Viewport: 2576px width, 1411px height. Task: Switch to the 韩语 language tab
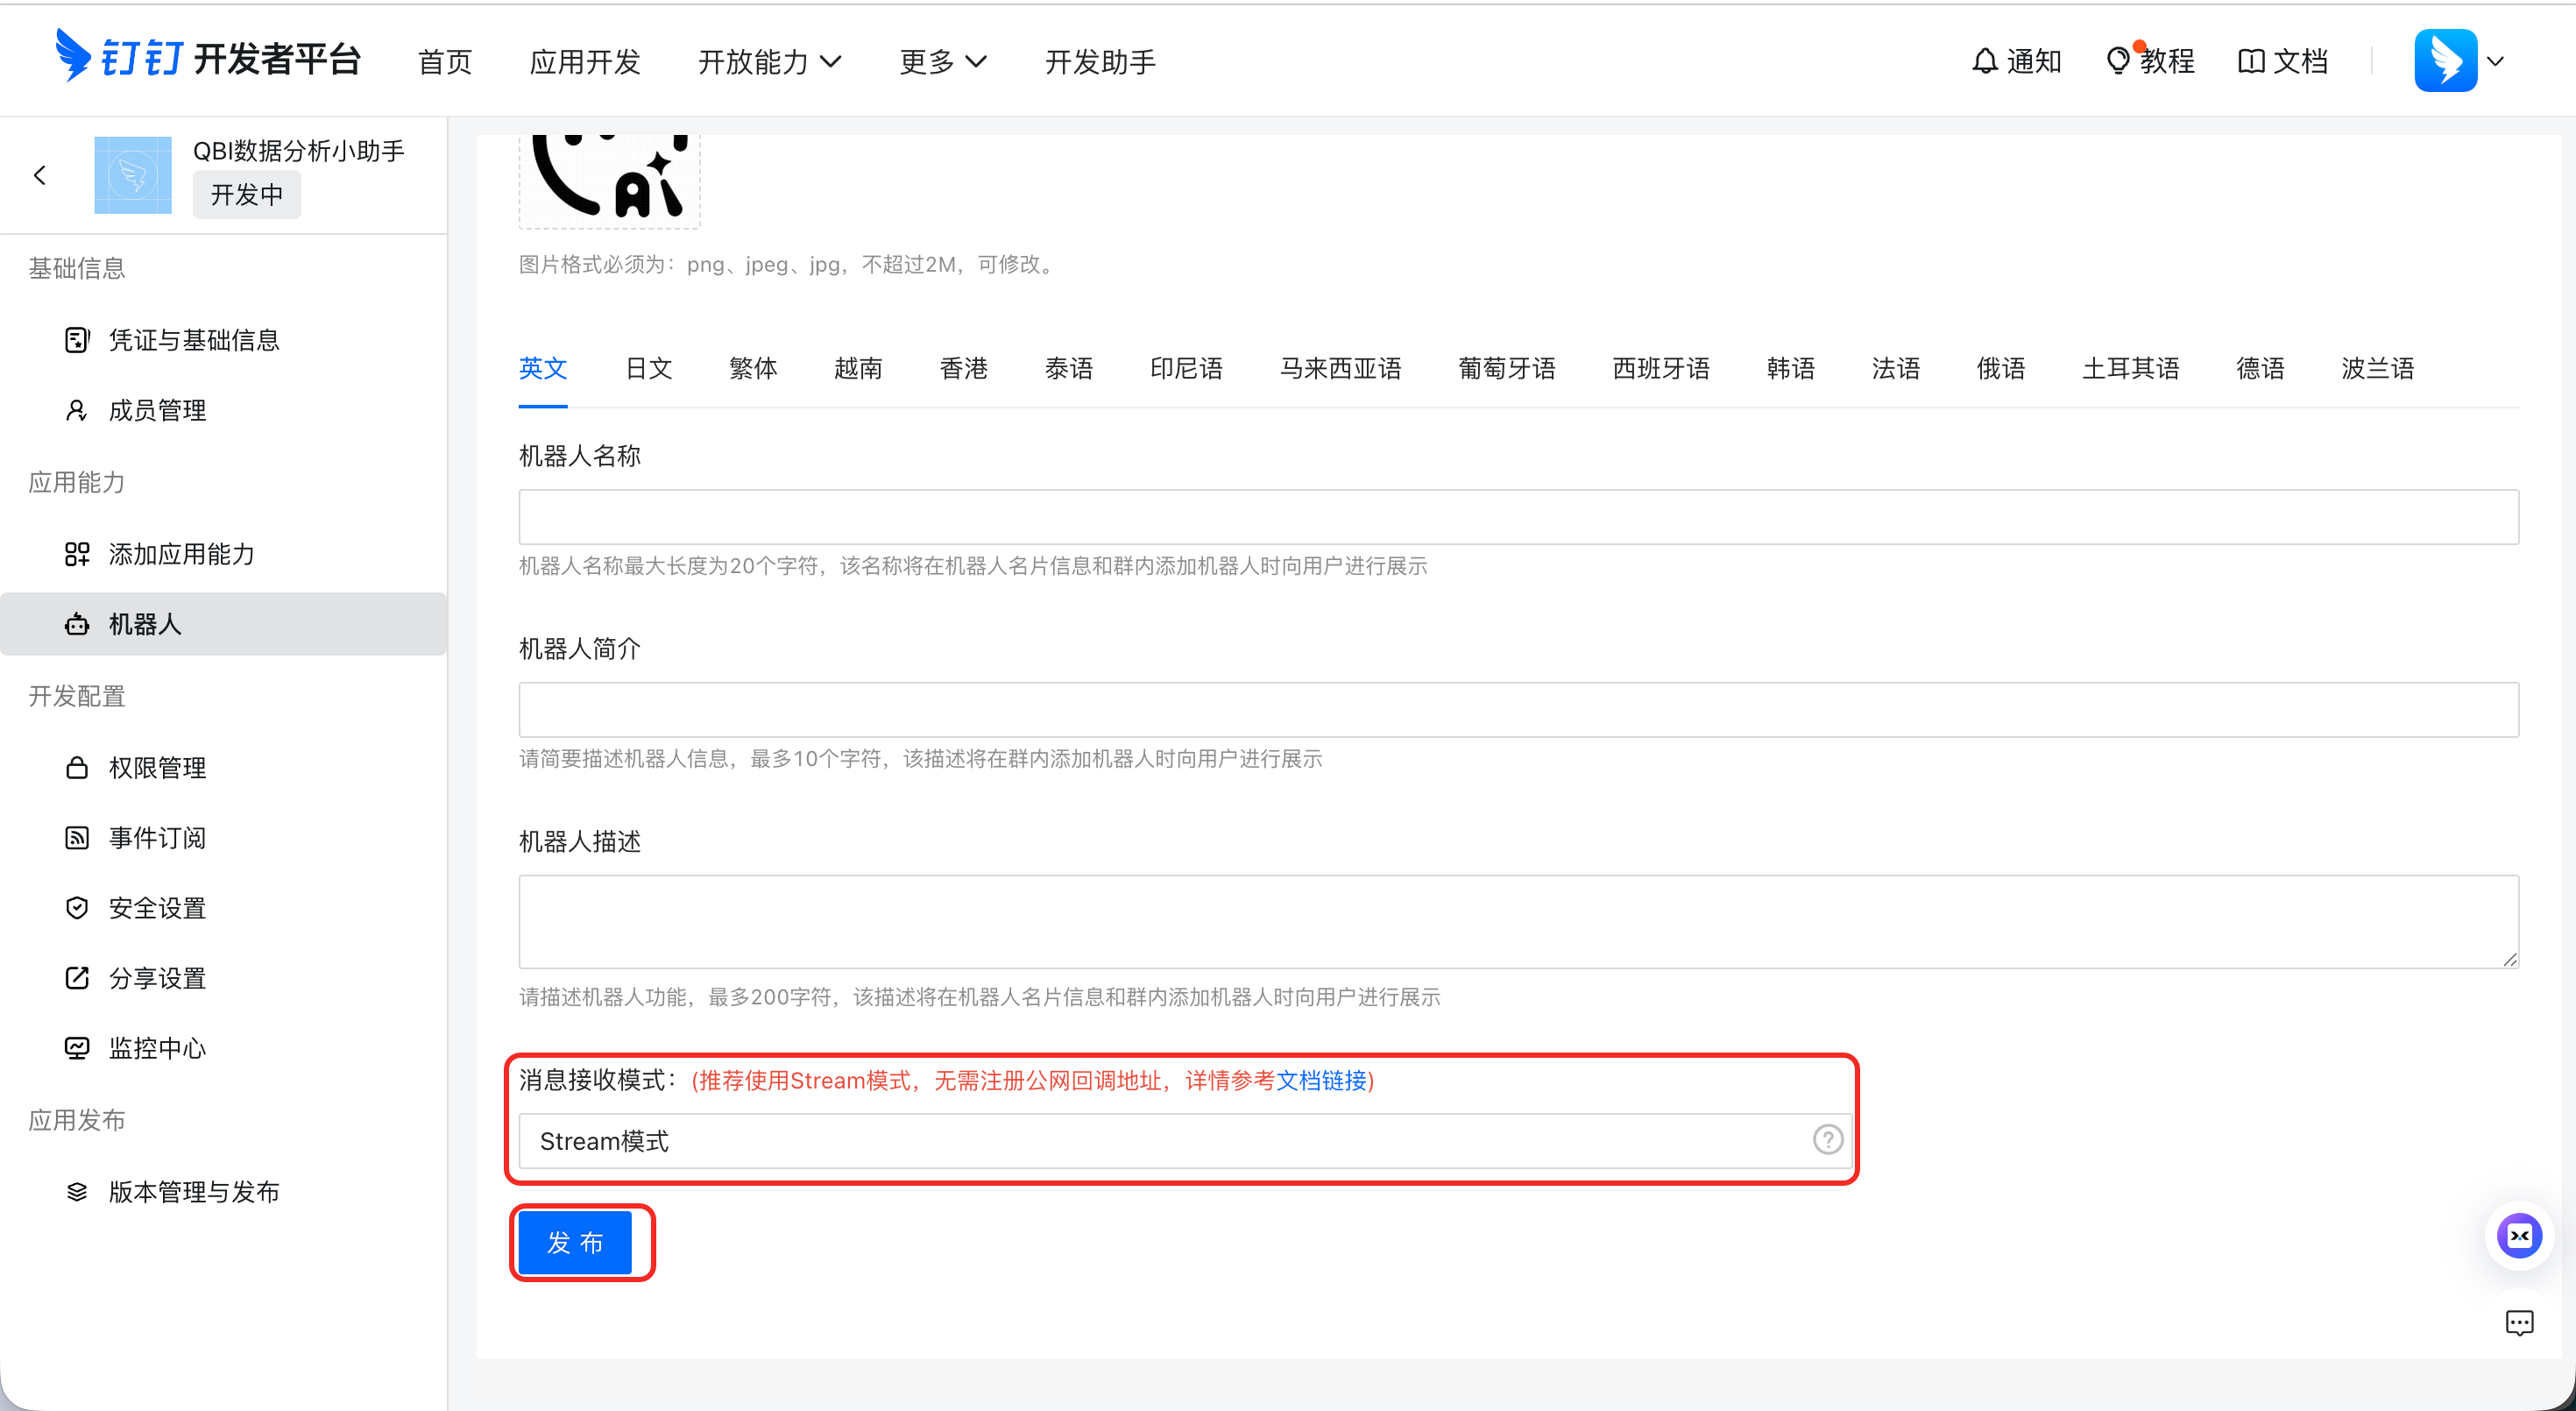pyautogui.click(x=1791, y=369)
